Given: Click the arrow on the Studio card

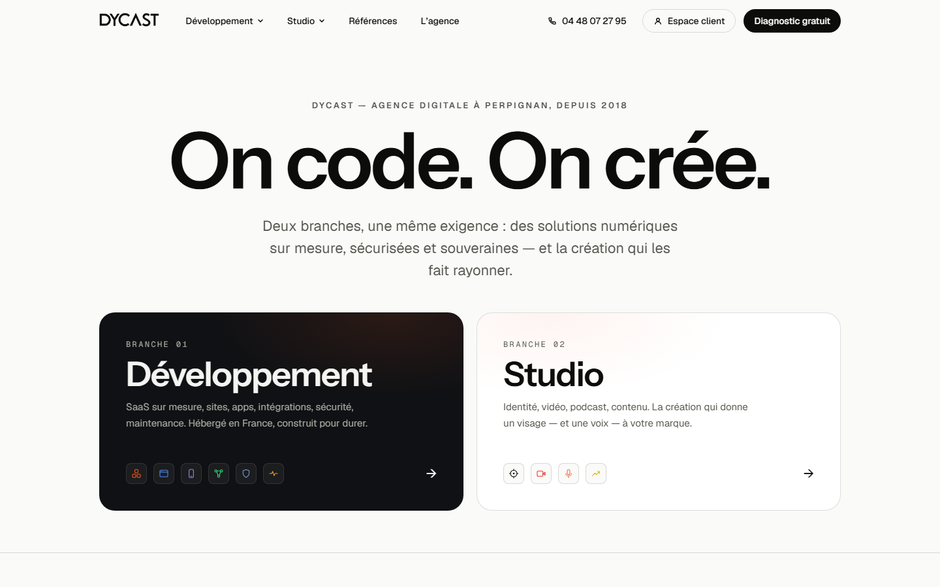Looking at the screenshot, I should click(x=808, y=474).
